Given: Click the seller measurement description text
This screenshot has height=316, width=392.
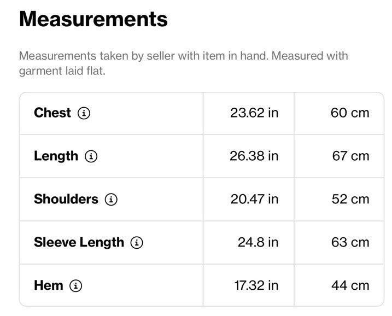Looking at the screenshot, I should [184, 63].
